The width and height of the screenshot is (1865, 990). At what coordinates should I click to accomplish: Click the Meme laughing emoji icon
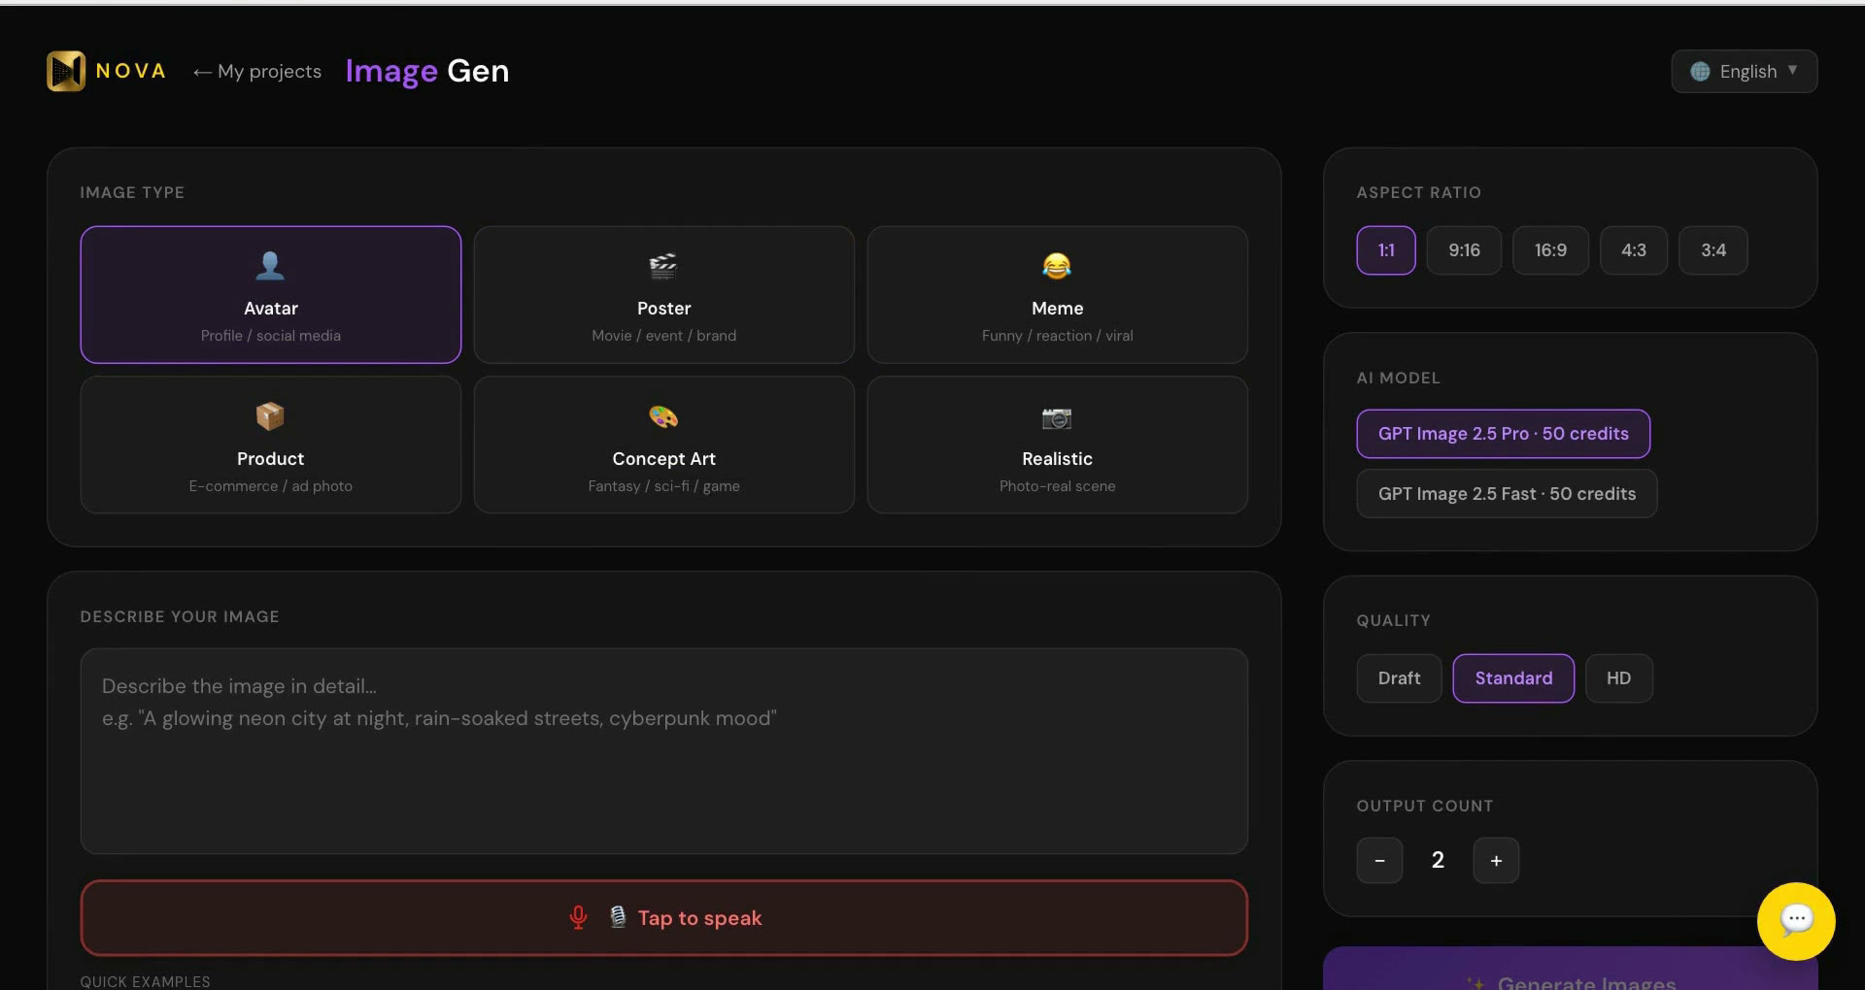tap(1057, 265)
